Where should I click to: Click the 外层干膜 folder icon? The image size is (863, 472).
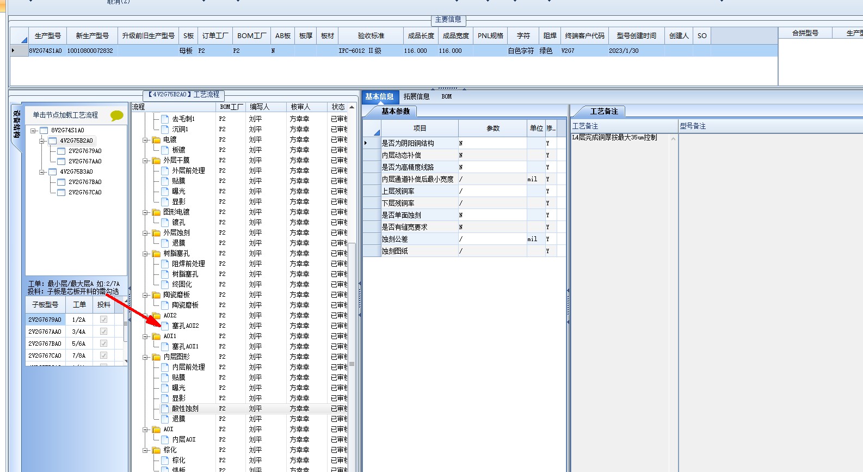[157, 161]
